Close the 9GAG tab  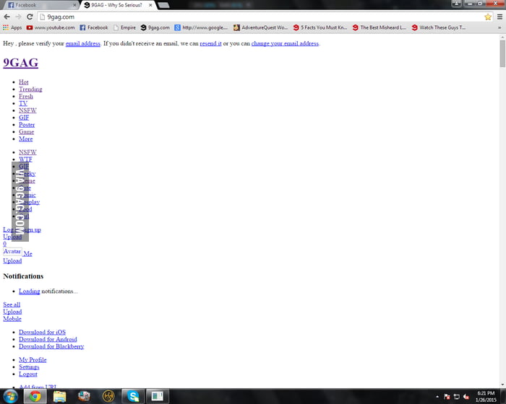[150, 5]
